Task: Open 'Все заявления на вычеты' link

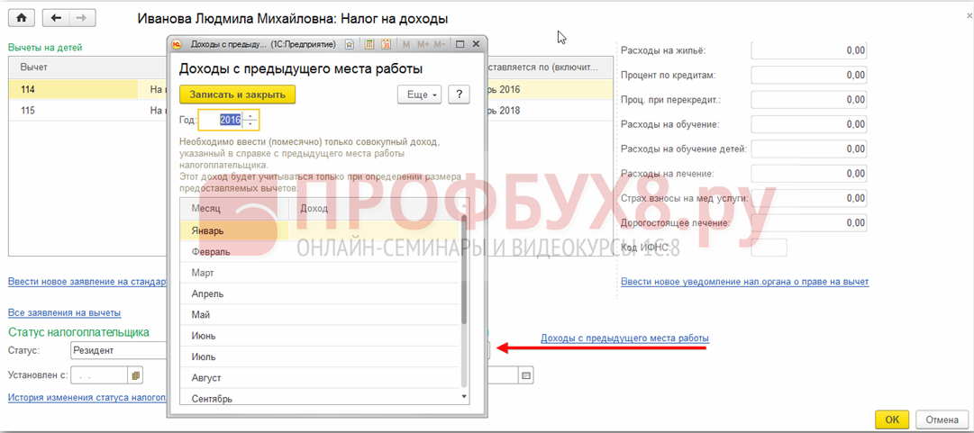Action: click(65, 312)
